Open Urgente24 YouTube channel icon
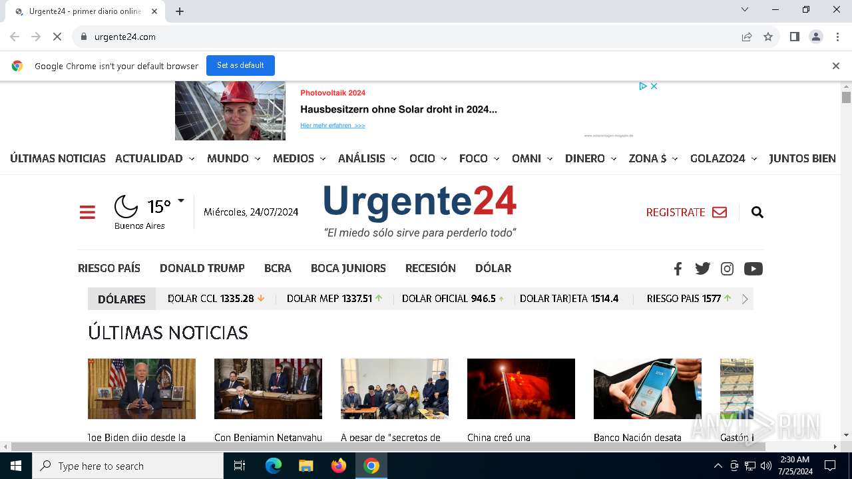 tap(753, 269)
